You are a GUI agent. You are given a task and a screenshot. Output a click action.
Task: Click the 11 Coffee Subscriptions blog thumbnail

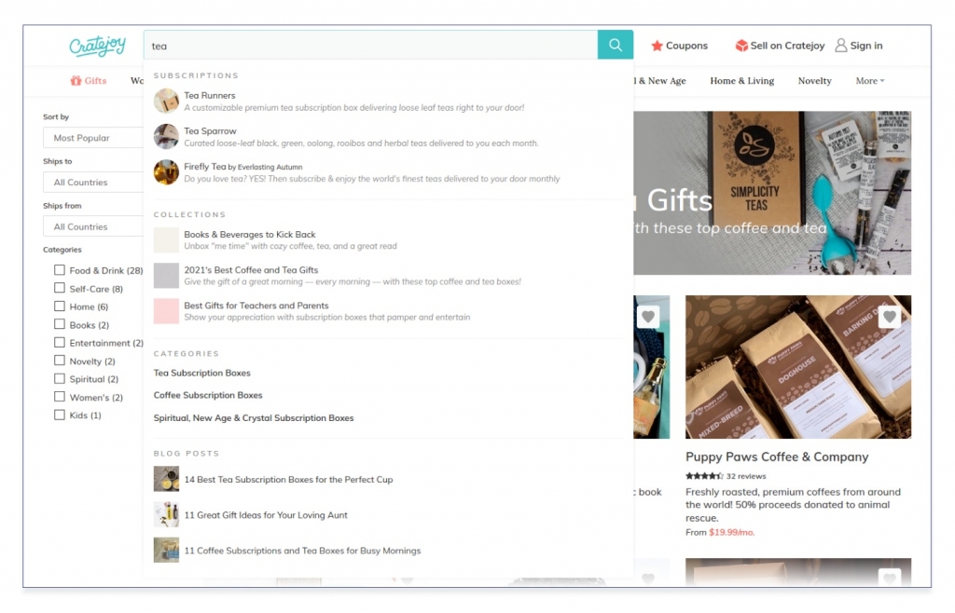(x=166, y=551)
